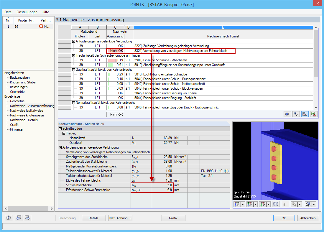Click the Schweißnahtdicke value 5.0
This screenshot has width=324, height=232.
point(163,185)
